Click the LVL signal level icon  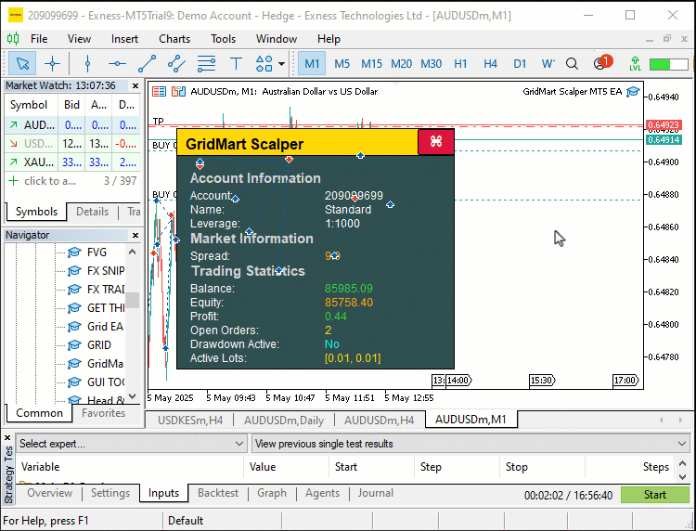tap(635, 64)
